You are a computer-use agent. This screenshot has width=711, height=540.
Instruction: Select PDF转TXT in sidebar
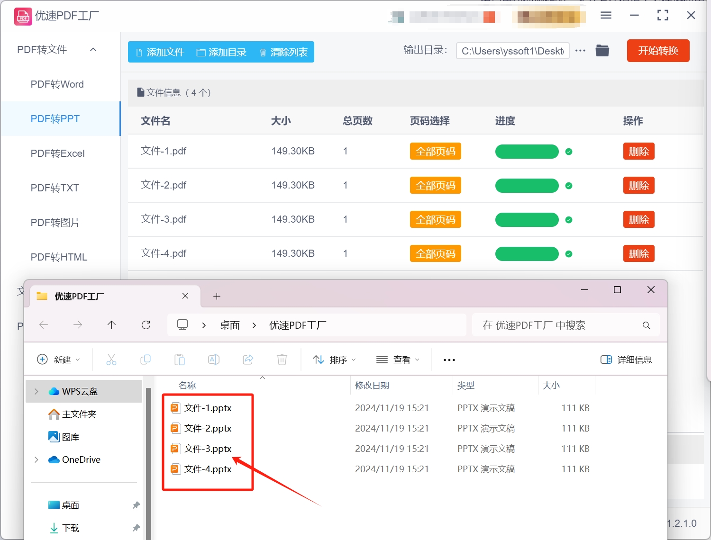pos(55,188)
